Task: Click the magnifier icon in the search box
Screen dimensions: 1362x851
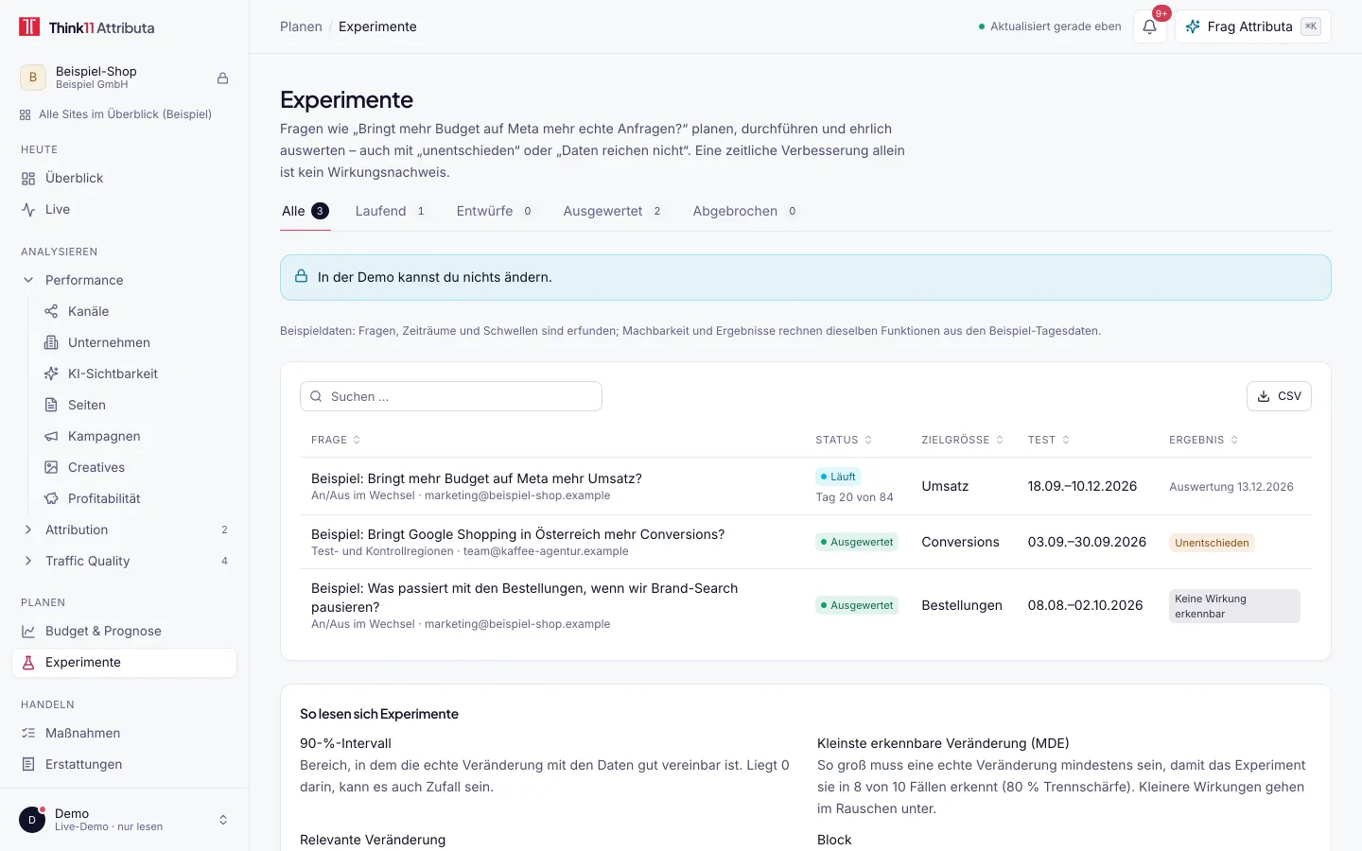Action: point(316,396)
